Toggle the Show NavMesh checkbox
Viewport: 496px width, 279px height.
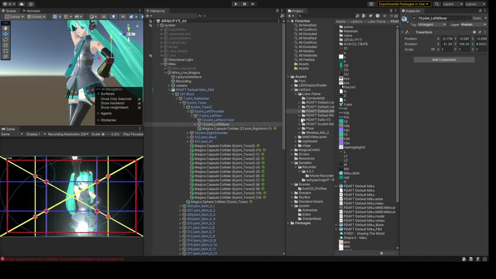coord(139,103)
